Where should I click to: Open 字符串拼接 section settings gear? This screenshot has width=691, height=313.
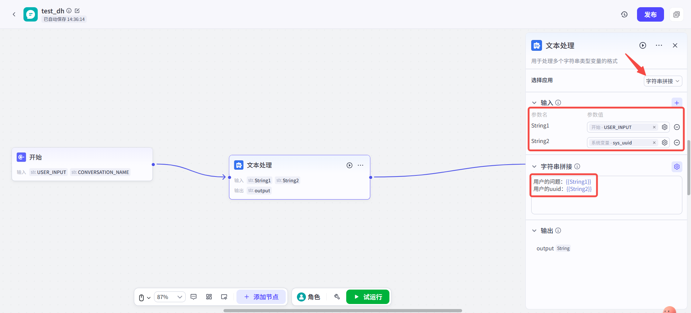tap(677, 166)
